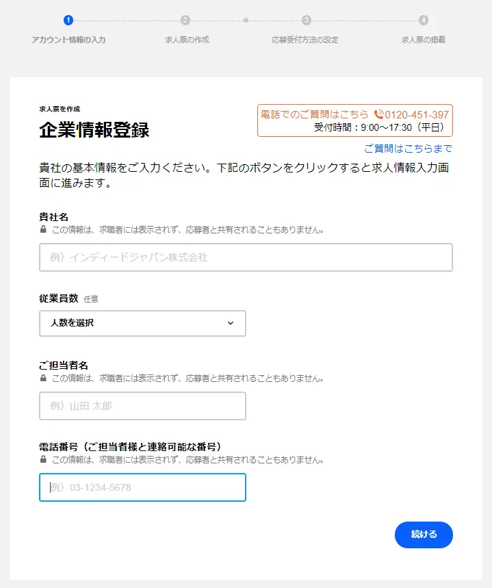Select the 求人票の掲載 step label

[x=424, y=40]
